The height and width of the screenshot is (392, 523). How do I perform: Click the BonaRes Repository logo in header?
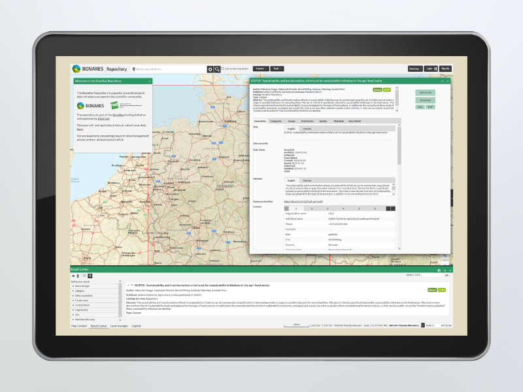tap(99, 69)
